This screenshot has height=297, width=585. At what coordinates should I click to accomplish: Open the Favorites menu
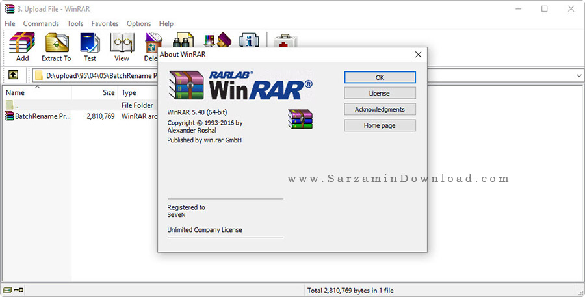point(105,23)
